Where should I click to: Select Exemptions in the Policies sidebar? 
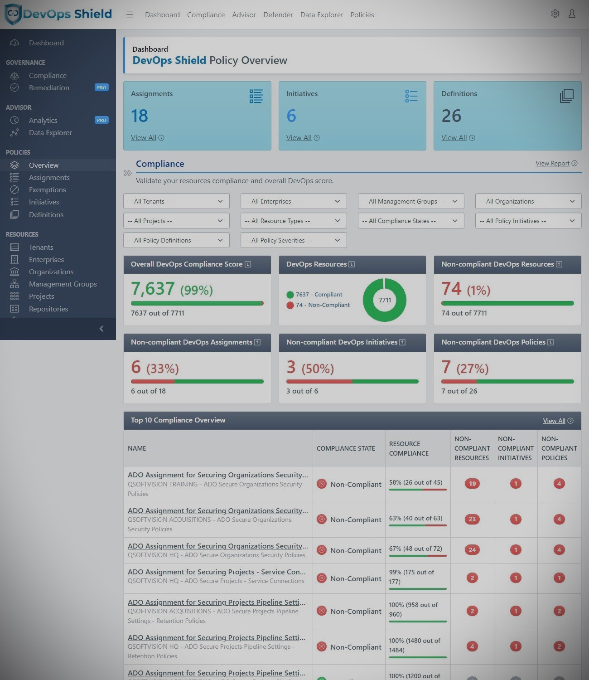tap(47, 189)
